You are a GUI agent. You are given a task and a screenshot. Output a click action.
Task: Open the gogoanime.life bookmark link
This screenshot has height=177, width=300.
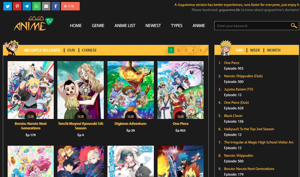point(229,10)
